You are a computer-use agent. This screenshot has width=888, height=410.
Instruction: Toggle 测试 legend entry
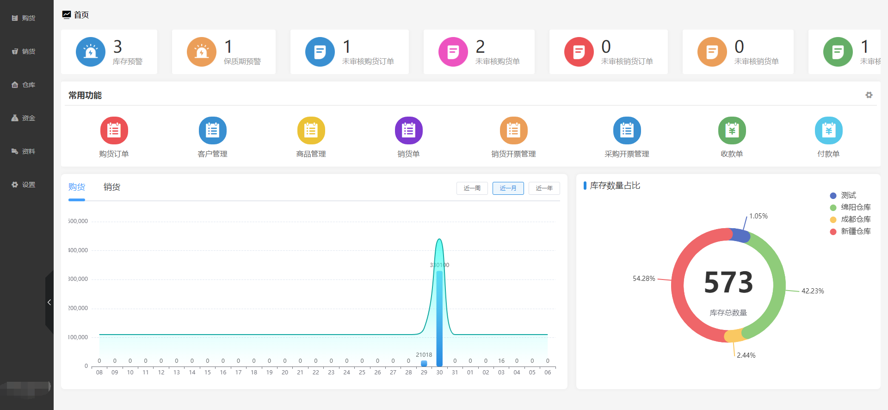pyautogui.click(x=843, y=195)
